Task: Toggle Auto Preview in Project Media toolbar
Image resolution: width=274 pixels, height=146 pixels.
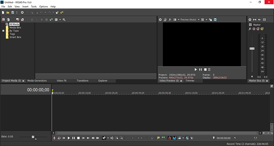Action: click(51, 20)
